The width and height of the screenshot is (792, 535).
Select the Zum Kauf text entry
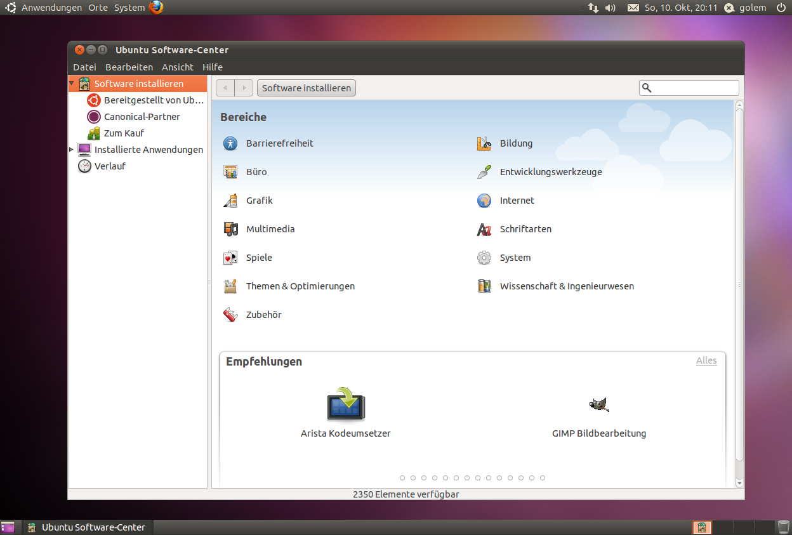coord(124,133)
